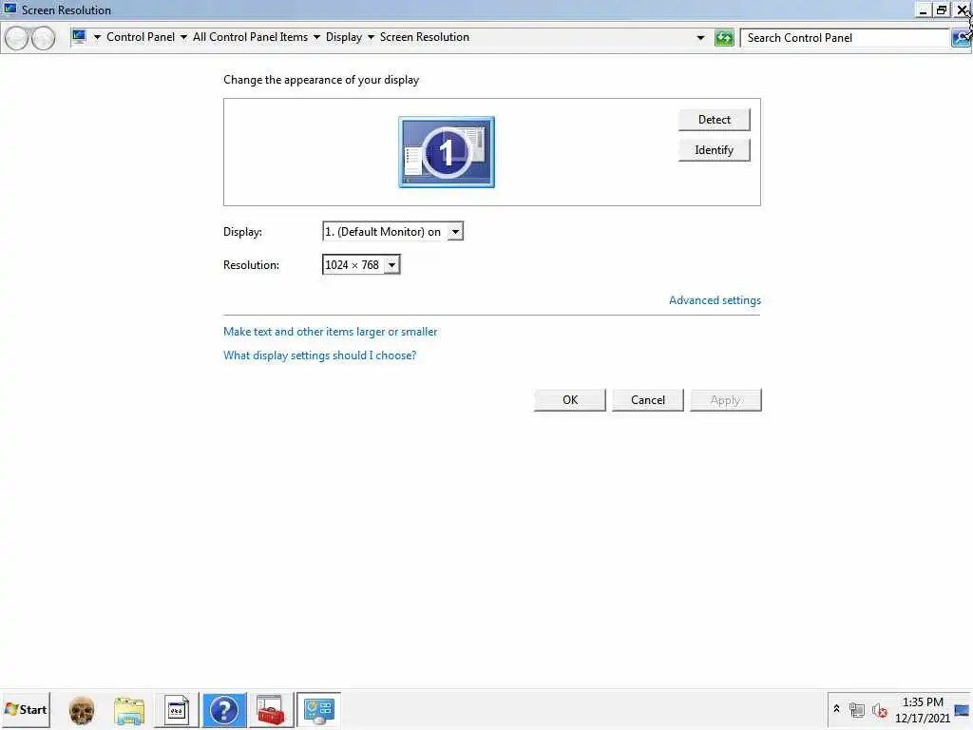Viewport: 973px width, 730px height.
Task: Open What display settings should I choose link
Action: (319, 355)
